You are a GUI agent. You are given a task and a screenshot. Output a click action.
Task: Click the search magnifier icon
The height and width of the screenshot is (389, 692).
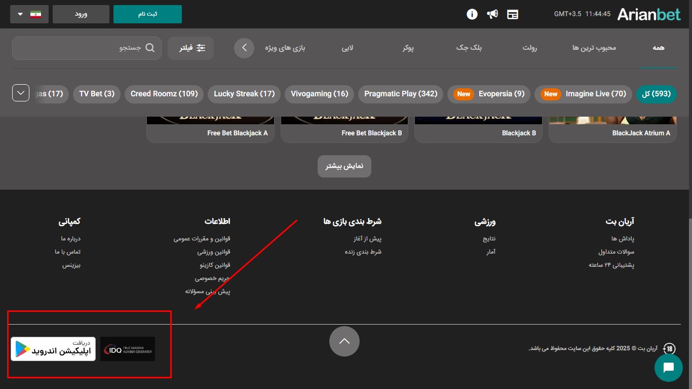pyautogui.click(x=150, y=47)
